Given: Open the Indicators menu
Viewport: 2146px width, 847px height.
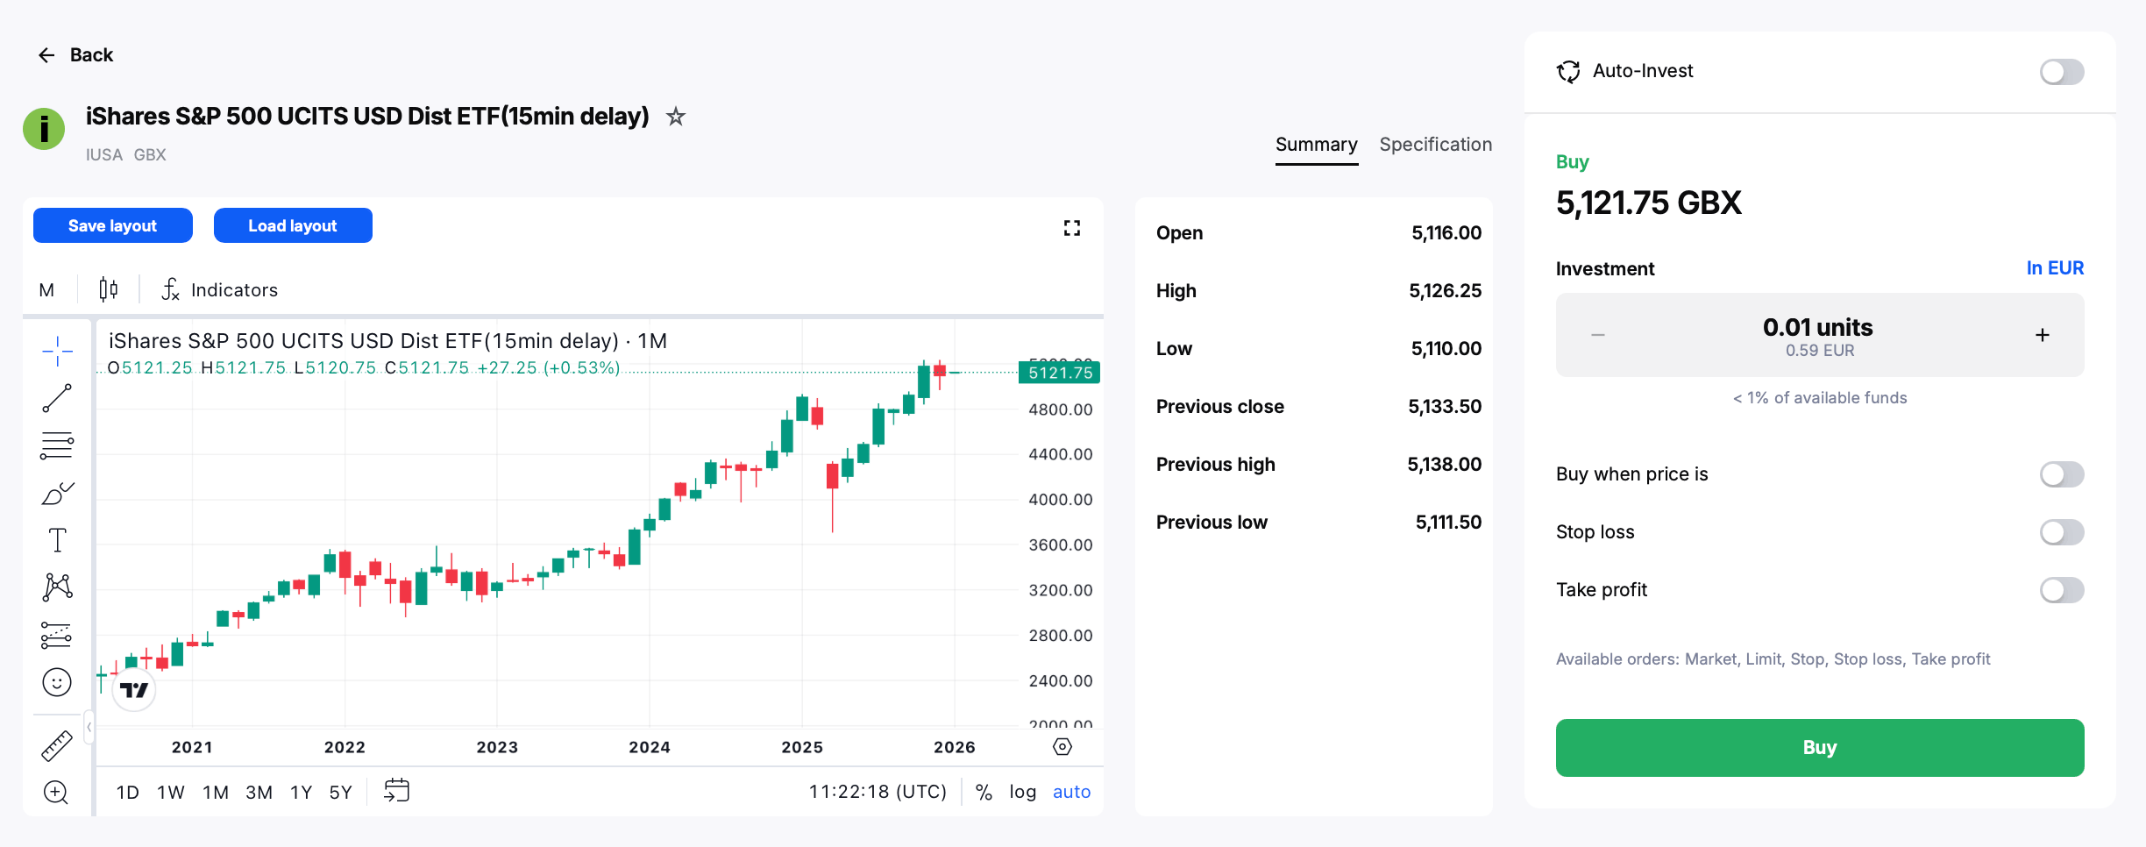Looking at the screenshot, I should (219, 289).
